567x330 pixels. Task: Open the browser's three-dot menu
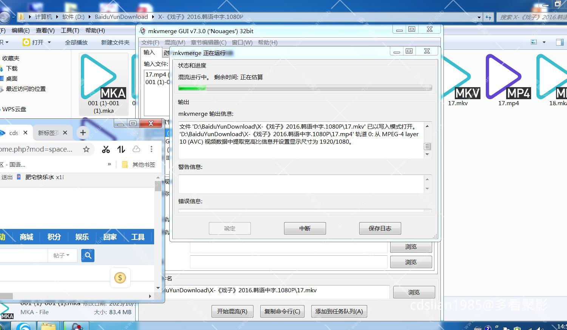(x=151, y=149)
